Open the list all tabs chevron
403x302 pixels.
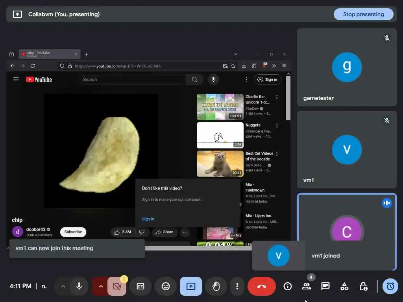[x=236, y=54]
